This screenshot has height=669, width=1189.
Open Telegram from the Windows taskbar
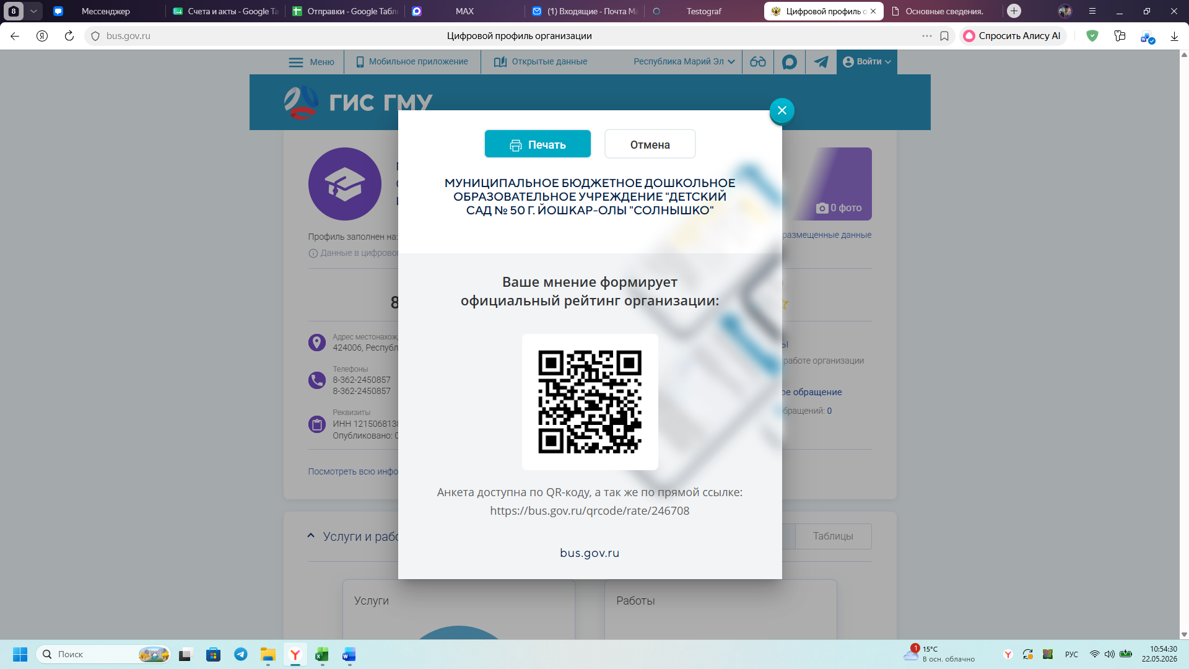[241, 654]
